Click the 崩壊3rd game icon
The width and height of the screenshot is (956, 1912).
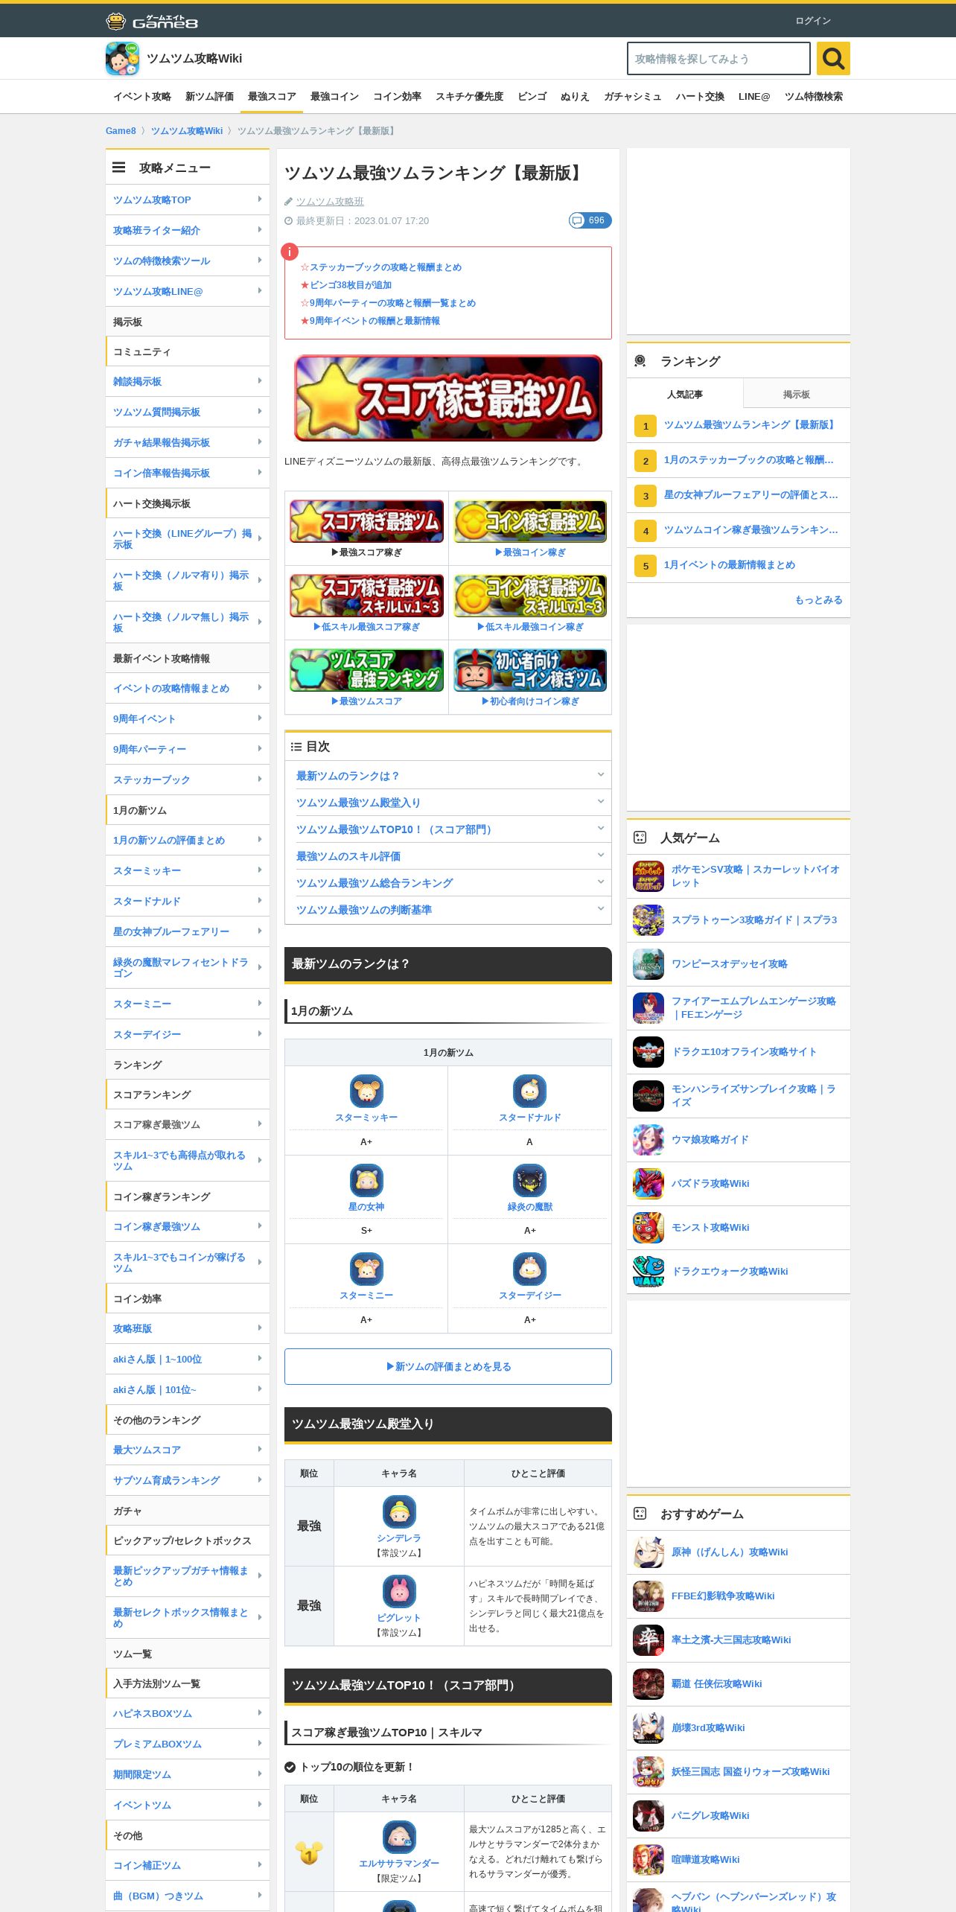(x=649, y=1727)
